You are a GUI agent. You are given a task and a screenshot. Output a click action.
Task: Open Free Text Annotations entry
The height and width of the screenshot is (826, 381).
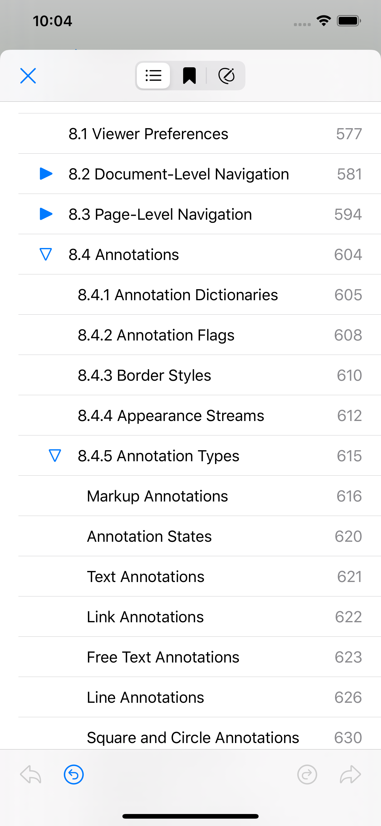point(199,657)
